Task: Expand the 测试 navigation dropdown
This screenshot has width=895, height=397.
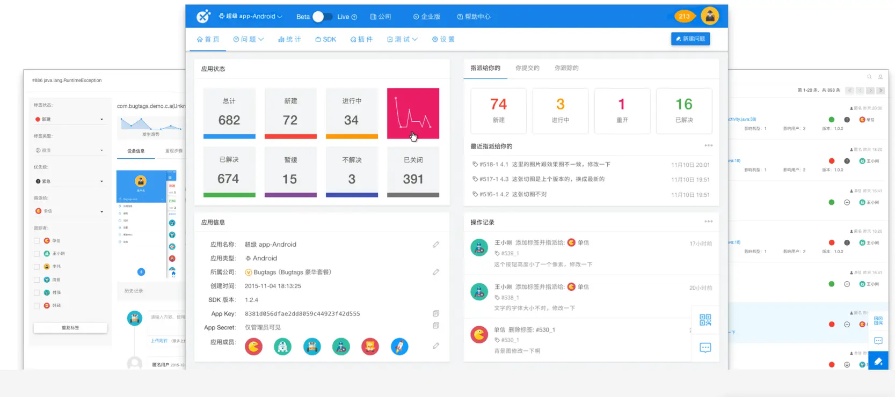Action: click(402, 39)
